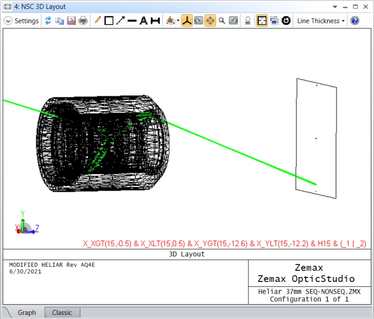Reset the view with the undo-zoom icon

pyautogui.click(x=233, y=21)
